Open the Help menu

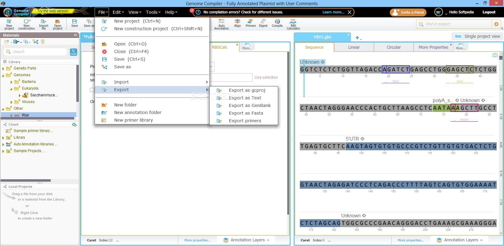tap(171, 12)
